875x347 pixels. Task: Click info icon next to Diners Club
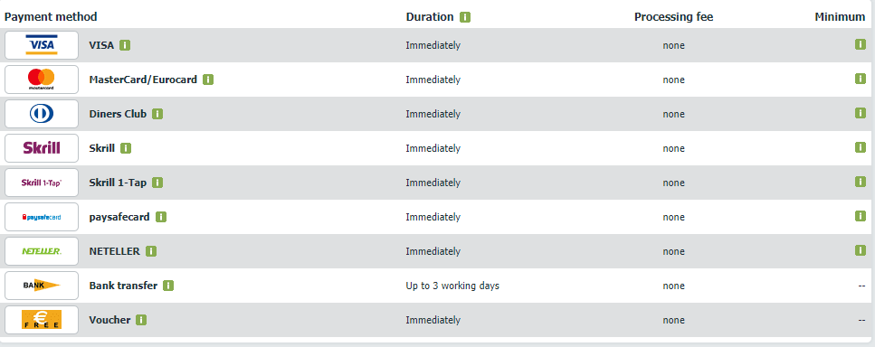click(157, 114)
